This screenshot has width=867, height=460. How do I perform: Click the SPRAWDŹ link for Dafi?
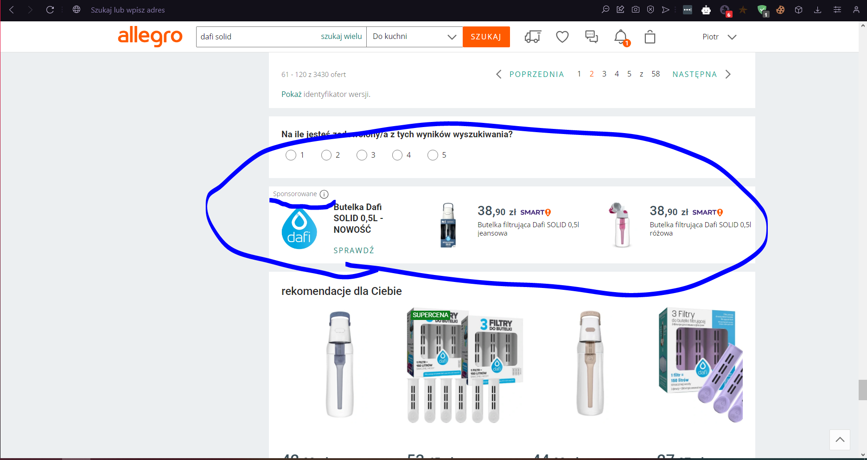pyautogui.click(x=354, y=250)
